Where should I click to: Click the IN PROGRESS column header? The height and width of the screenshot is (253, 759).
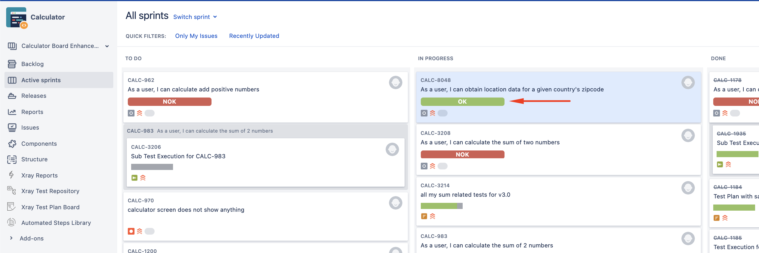click(436, 58)
